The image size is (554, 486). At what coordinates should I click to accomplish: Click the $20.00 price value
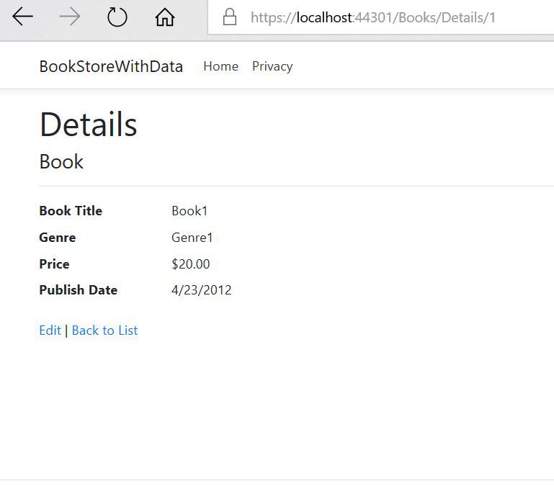coord(190,264)
